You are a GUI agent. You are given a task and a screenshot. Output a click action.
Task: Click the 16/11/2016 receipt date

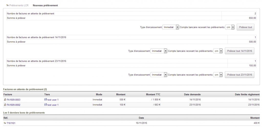(x=141, y=123)
